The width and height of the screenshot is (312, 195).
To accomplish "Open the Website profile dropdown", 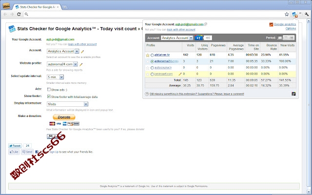I will pyautogui.click(x=62, y=64).
